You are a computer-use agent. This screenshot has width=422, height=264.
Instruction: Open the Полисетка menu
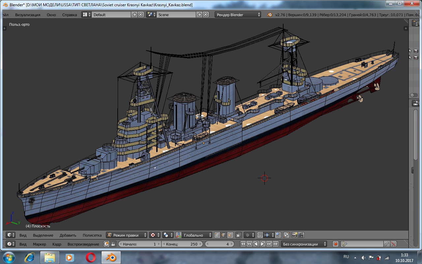pos(92,235)
